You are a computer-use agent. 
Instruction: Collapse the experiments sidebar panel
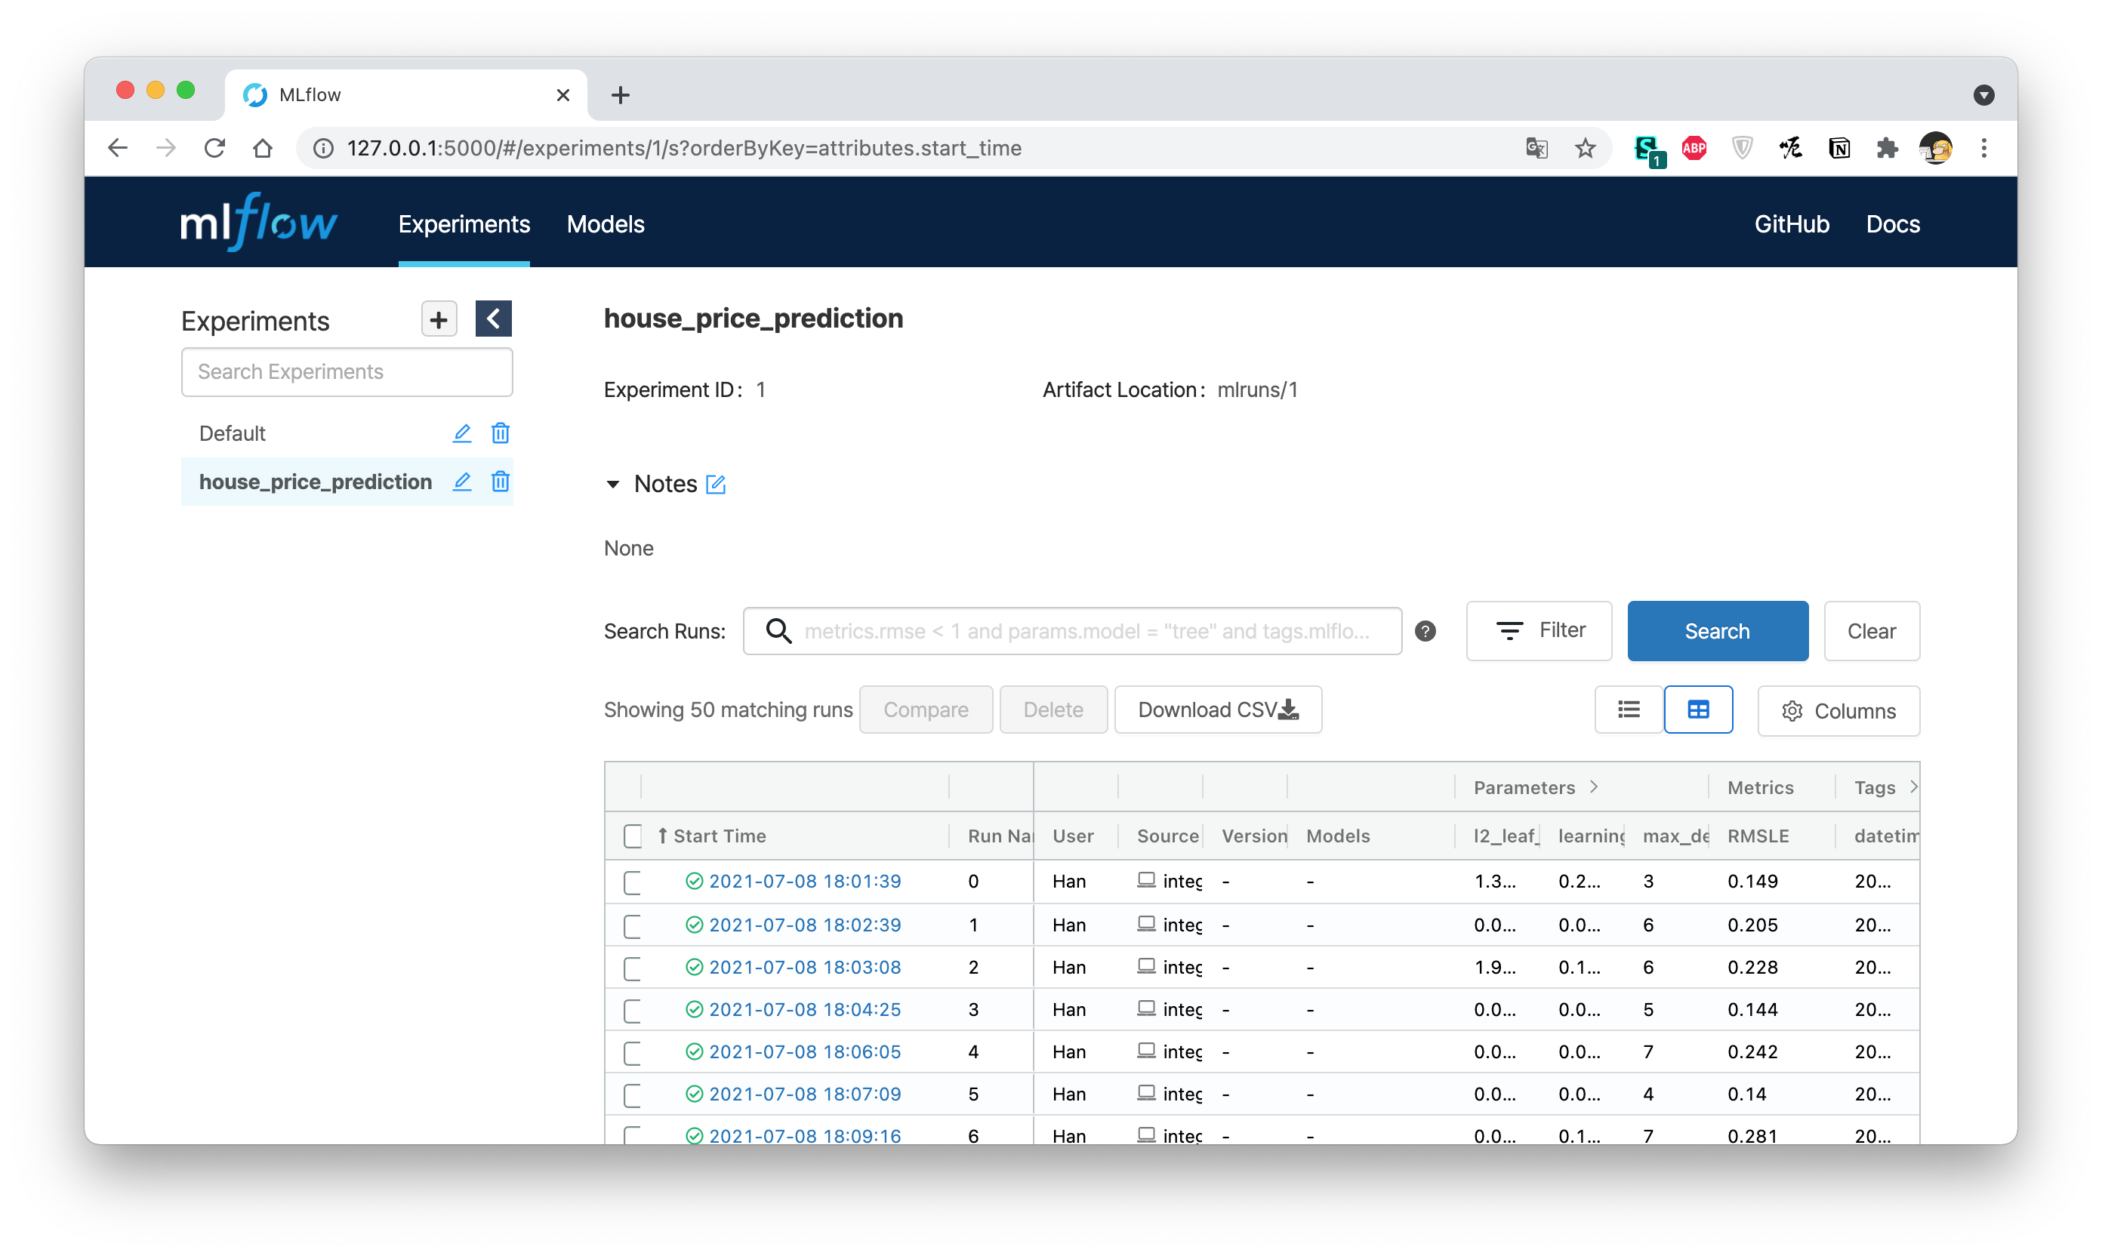(x=493, y=319)
